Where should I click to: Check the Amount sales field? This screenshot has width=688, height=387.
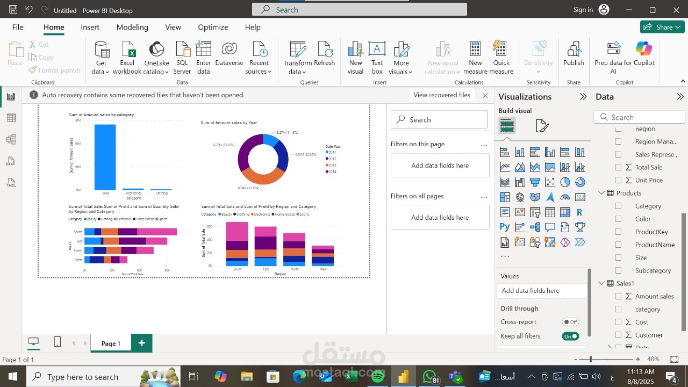coord(618,296)
